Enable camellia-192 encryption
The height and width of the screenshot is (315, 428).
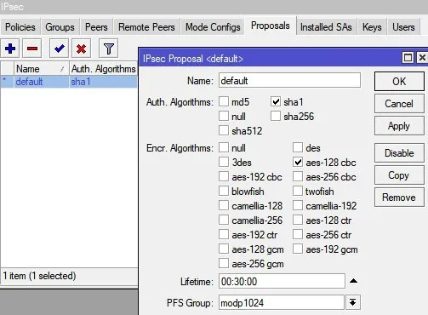coord(298,205)
